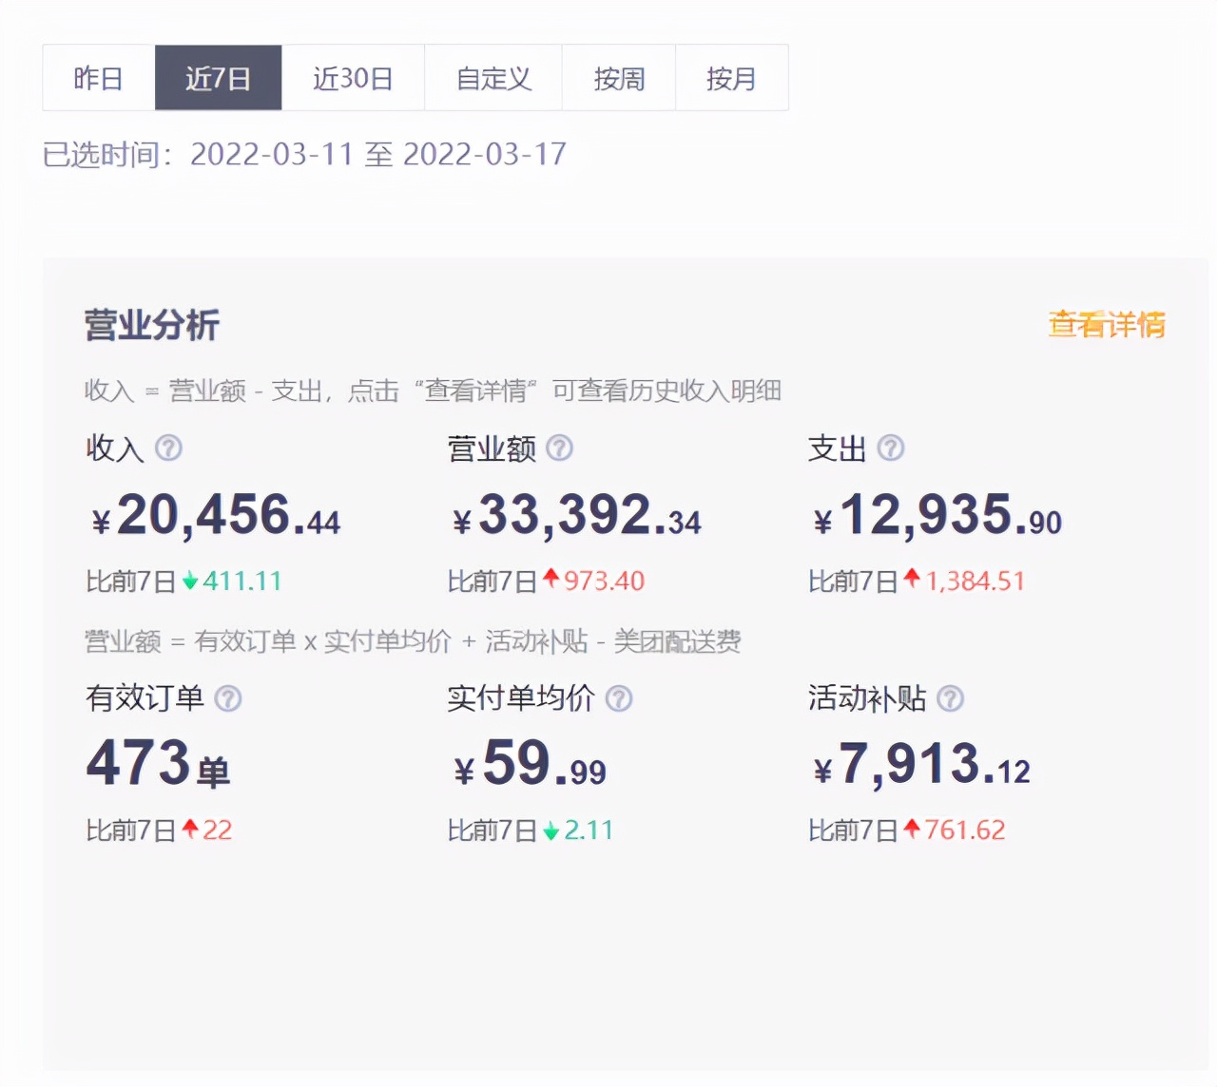Select the income amount ¥20,456.44
This screenshot has width=1217, height=1087.
pos(216,516)
